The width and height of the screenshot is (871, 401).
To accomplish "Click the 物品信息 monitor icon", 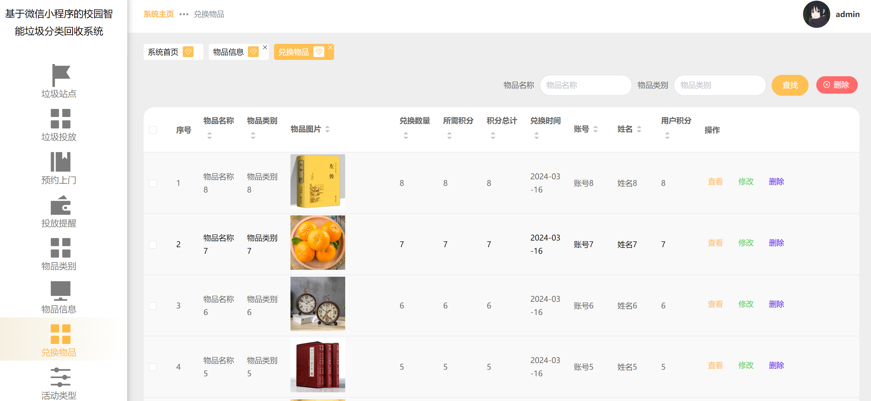I will [x=61, y=291].
